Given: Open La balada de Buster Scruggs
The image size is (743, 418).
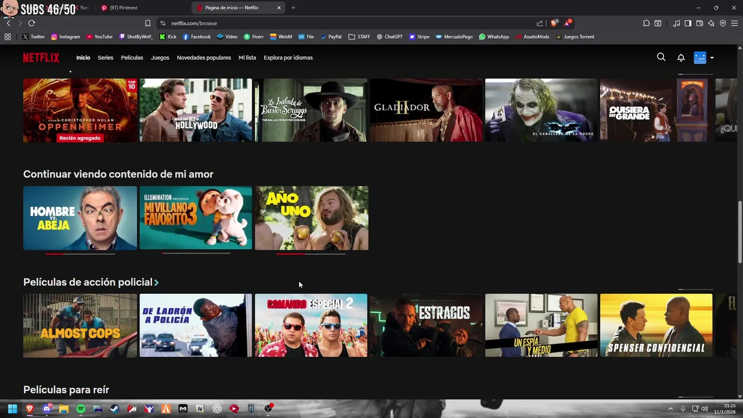Looking at the screenshot, I should pyautogui.click(x=311, y=110).
